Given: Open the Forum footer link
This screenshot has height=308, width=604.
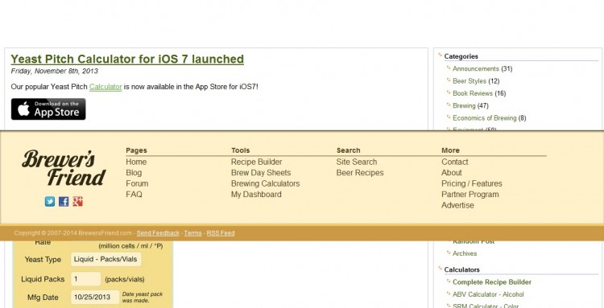Looking at the screenshot, I should click(x=137, y=183).
